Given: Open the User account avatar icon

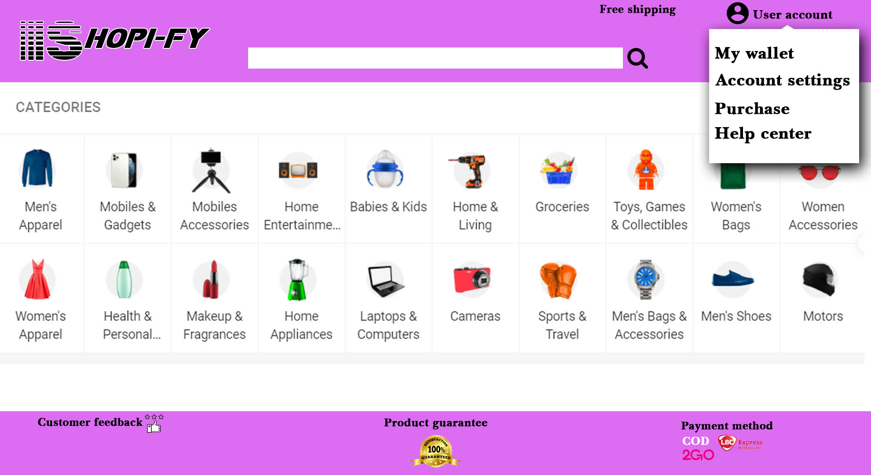Looking at the screenshot, I should (737, 13).
